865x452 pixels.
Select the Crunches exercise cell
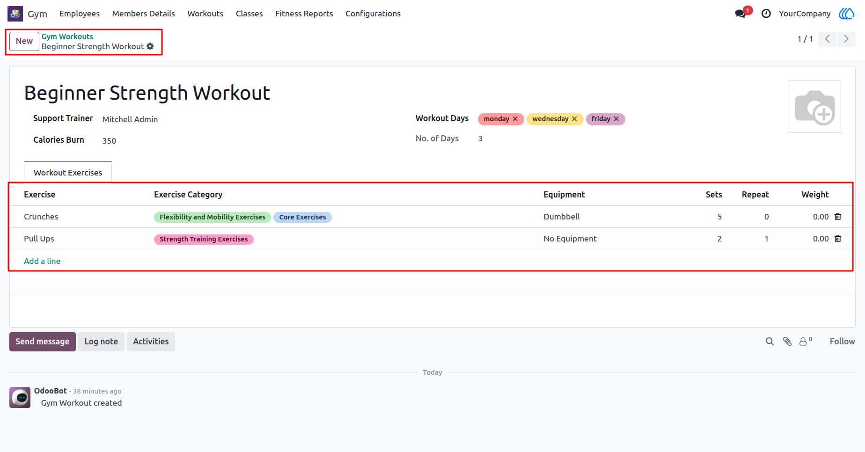41,217
